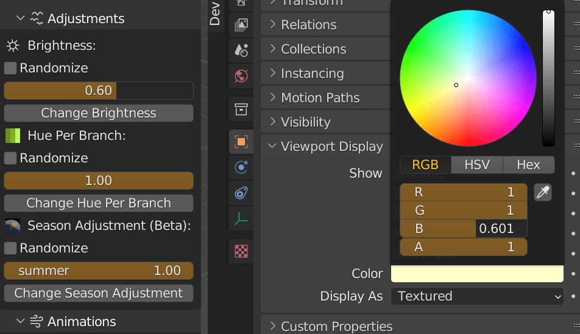
Task: Click the animate dot beside Display As
Action: [x=573, y=296]
